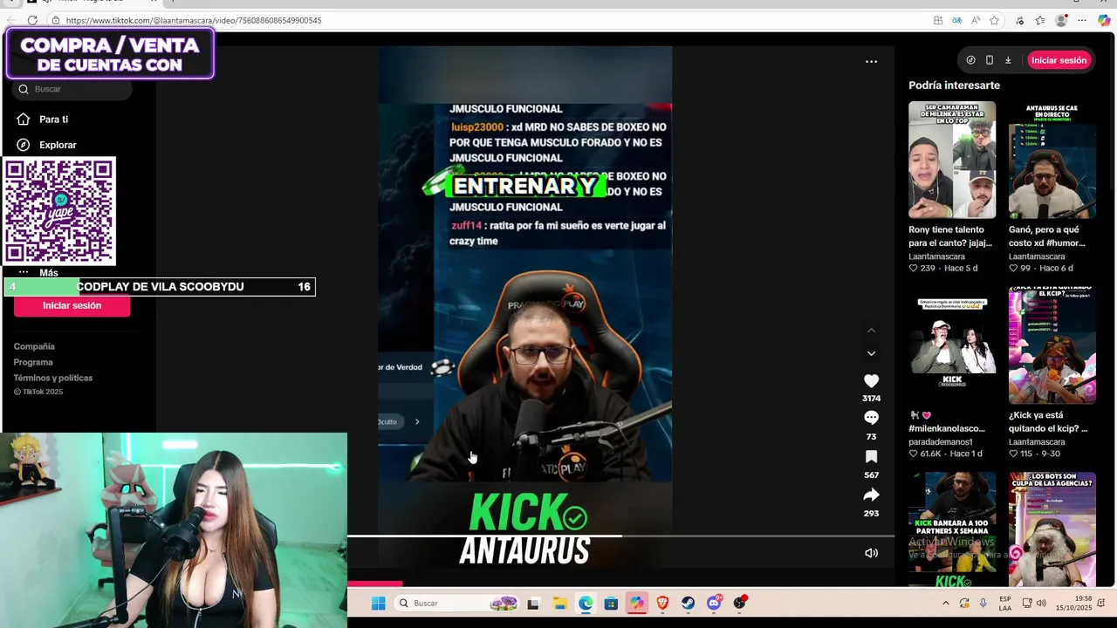Image resolution: width=1117 pixels, height=628 pixels.
Task: Reload the page in the browser
Action: tap(32, 20)
